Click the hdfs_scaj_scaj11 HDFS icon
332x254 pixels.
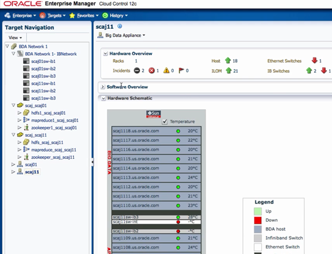(x=26, y=142)
